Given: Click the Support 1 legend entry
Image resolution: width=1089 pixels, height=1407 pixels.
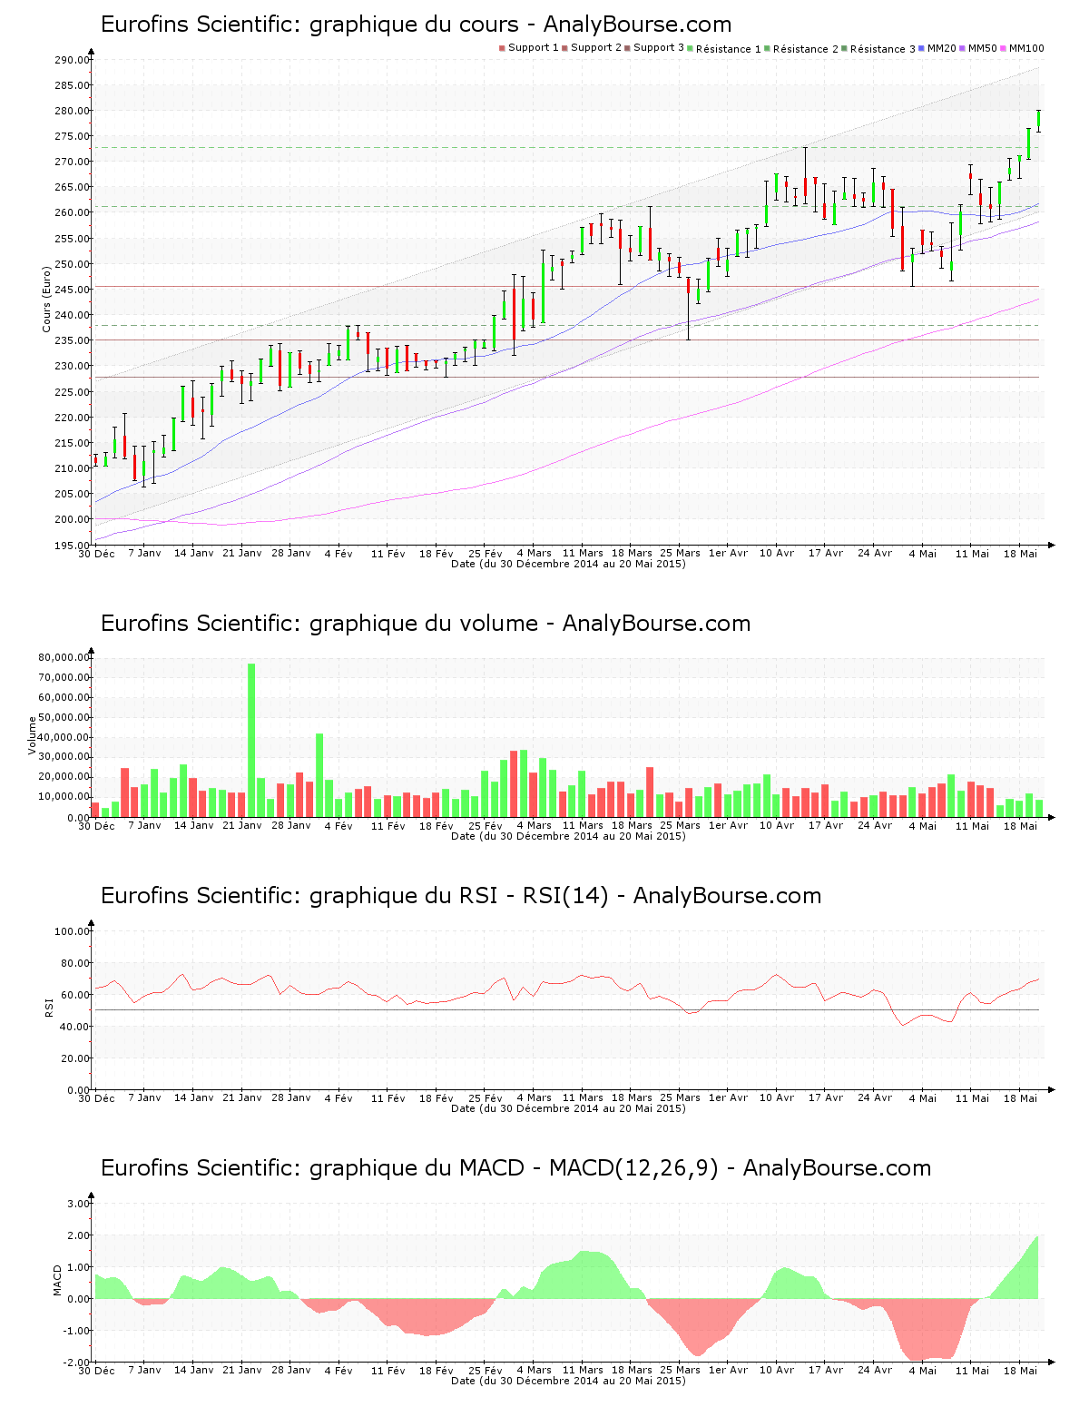Looking at the screenshot, I should 529,48.
